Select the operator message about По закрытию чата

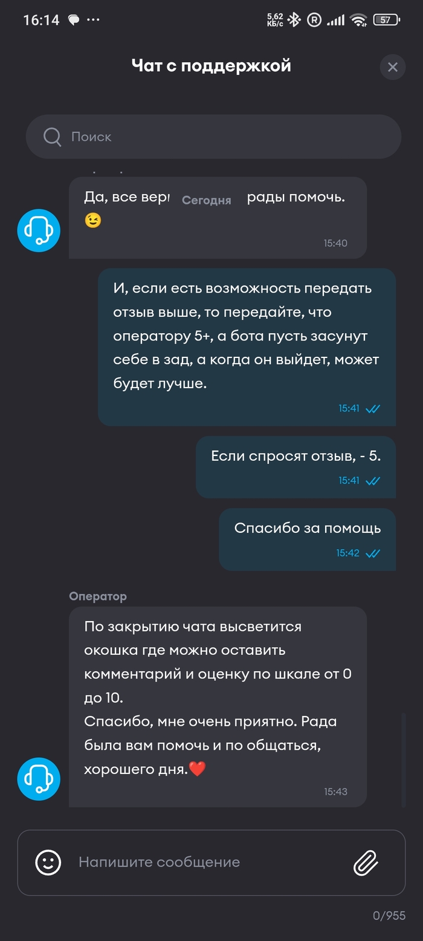pyautogui.click(x=218, y=697)
